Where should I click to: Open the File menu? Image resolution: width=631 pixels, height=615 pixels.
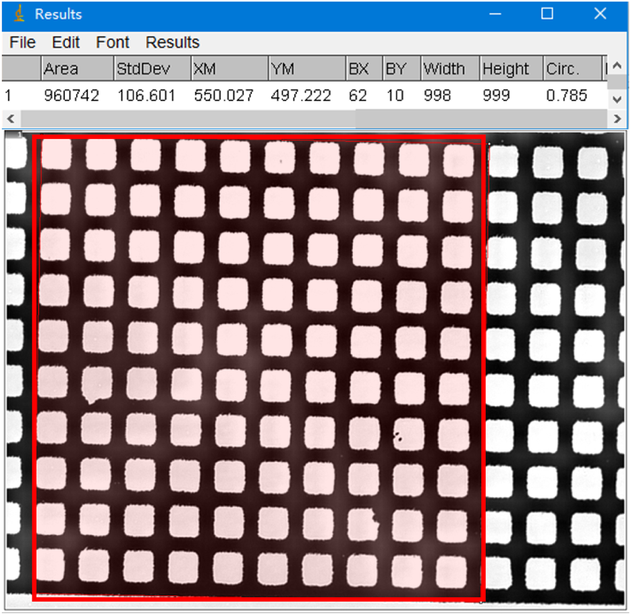tap(23, 43)
